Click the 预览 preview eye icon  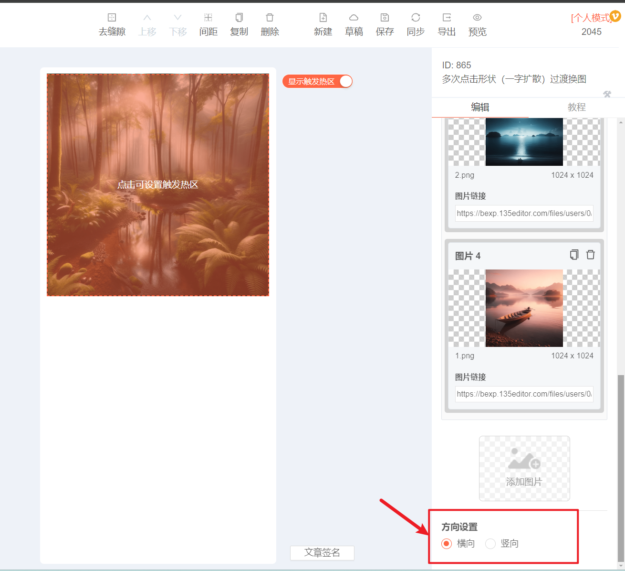pyautogui.click(x=477, y=18)
